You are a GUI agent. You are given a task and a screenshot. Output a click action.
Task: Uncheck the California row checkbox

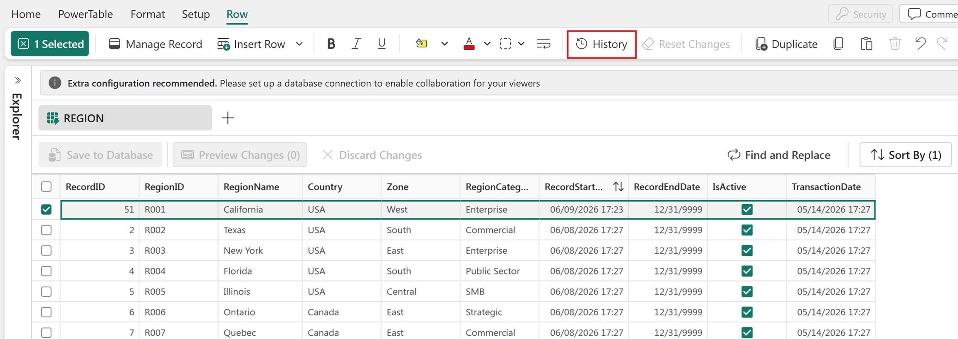[47, 210]
